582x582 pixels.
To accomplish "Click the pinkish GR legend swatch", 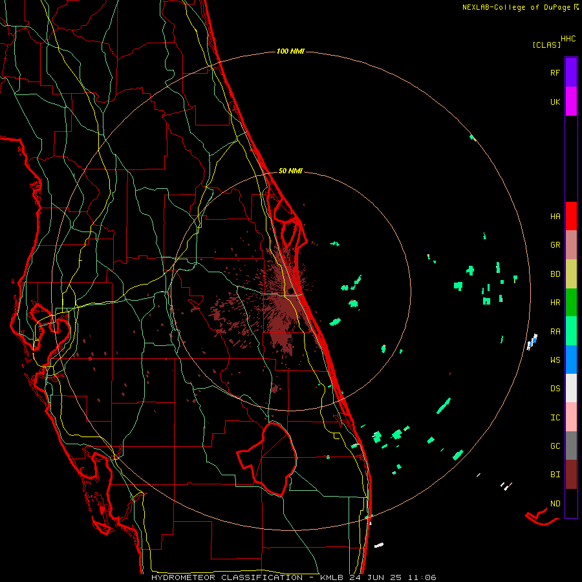I will click(x=571, y=244).
